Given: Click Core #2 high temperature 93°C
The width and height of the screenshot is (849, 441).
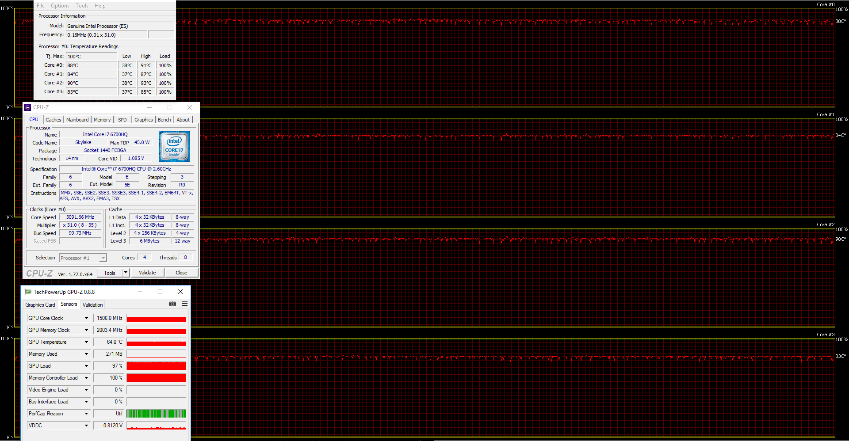Looking at the screenshot, I should click(146, 83).
